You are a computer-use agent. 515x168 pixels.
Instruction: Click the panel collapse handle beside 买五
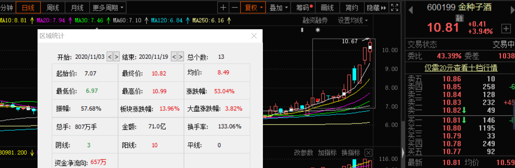coord(403,152)
